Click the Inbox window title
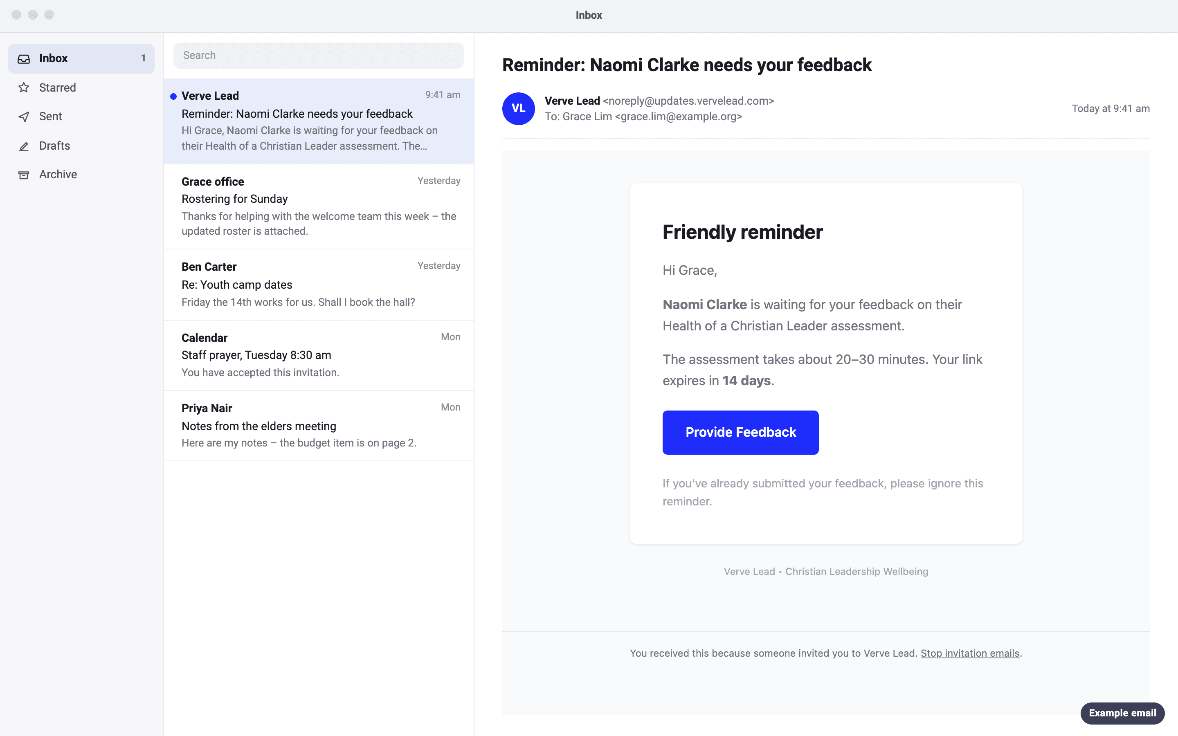This screenshot has height=736, width=1178. [589, 15]
